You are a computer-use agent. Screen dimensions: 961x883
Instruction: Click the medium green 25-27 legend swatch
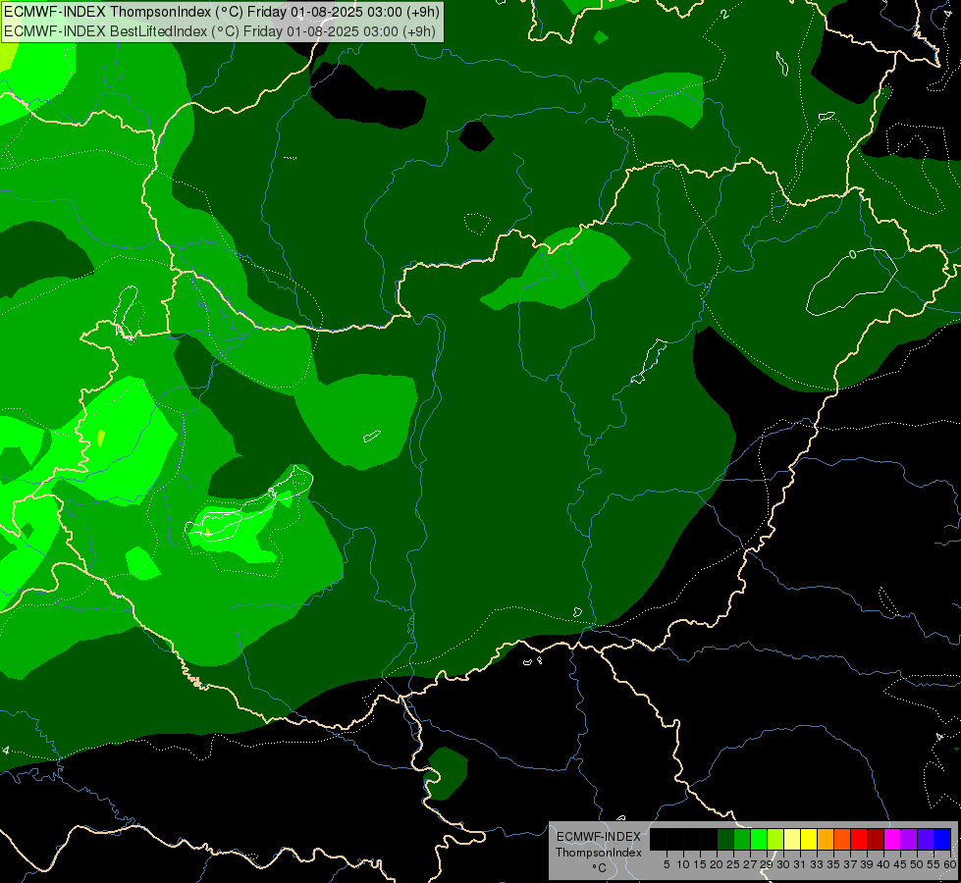coord(742,839)
